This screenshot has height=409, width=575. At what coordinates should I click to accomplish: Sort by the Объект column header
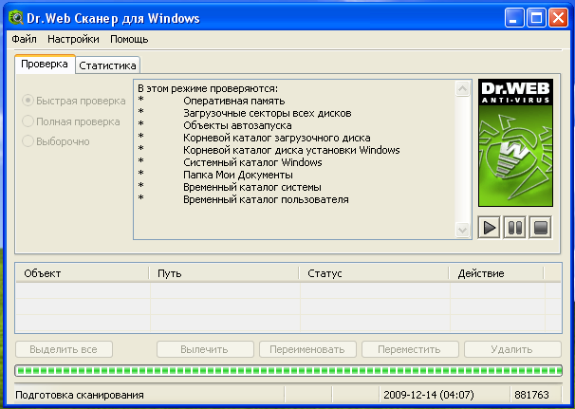[83, 273]
